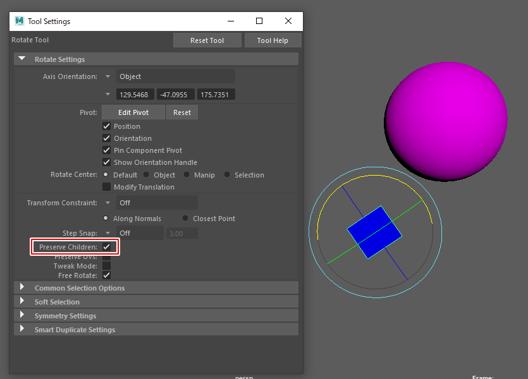Screen dimensions: 528x379
Task: Enable the Modify Translation checkbox
Action: coord(106,187)
